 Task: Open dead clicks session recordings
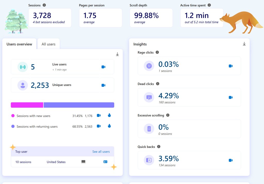tap(231, 98)
